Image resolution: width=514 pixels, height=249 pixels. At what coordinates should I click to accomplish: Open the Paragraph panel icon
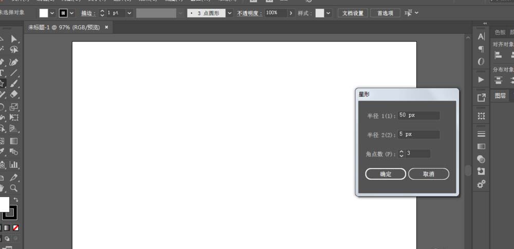[x=481, y=49]
